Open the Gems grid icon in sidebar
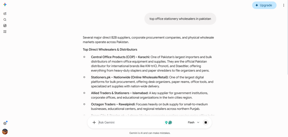The height and width of the screenshot is (137, 288). [5, 32]
